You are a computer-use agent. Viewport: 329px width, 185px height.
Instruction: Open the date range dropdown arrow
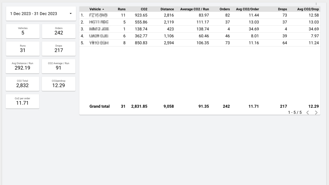click(71, 14)
